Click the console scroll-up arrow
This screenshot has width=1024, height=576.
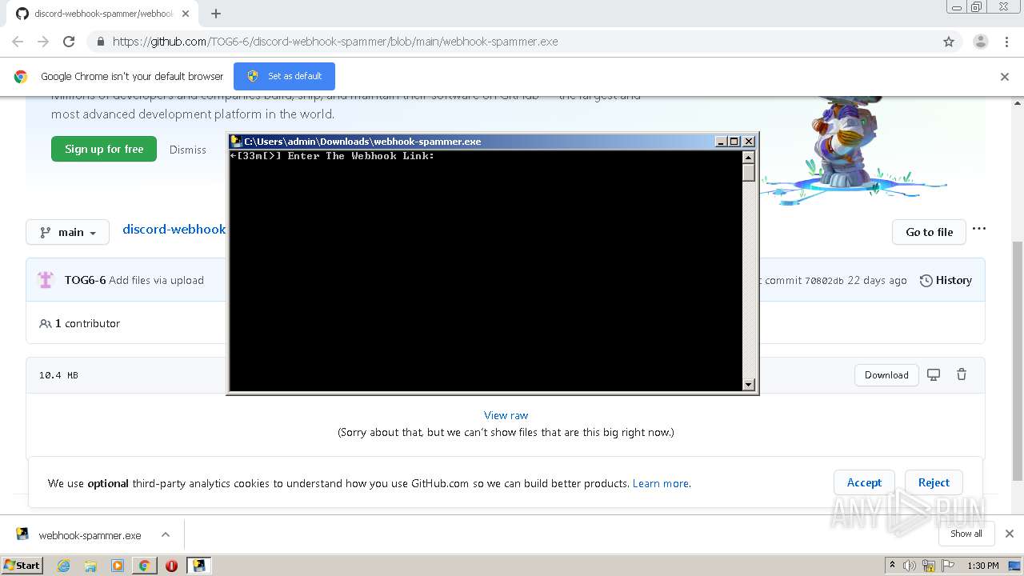click(x=749, y=157)
